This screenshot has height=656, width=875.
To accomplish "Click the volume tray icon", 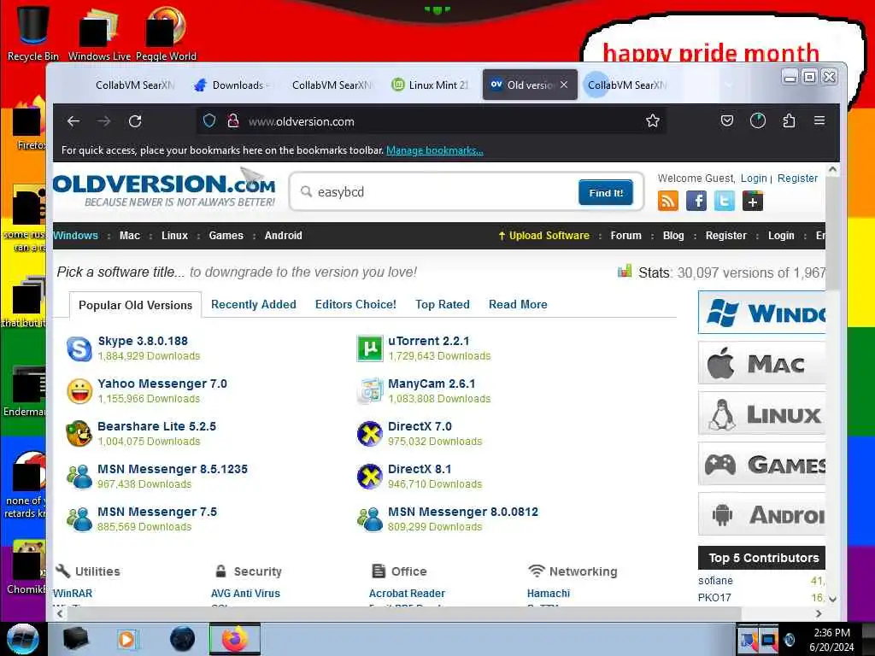I will tap(789, 639).
